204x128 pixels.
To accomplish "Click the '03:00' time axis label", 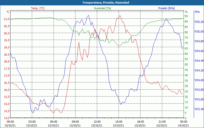I will [32, 122].
